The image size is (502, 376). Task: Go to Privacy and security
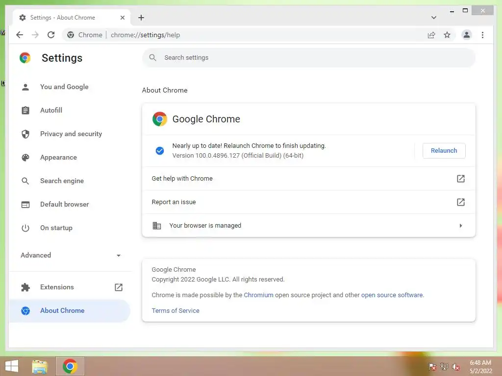coord(70,134)
